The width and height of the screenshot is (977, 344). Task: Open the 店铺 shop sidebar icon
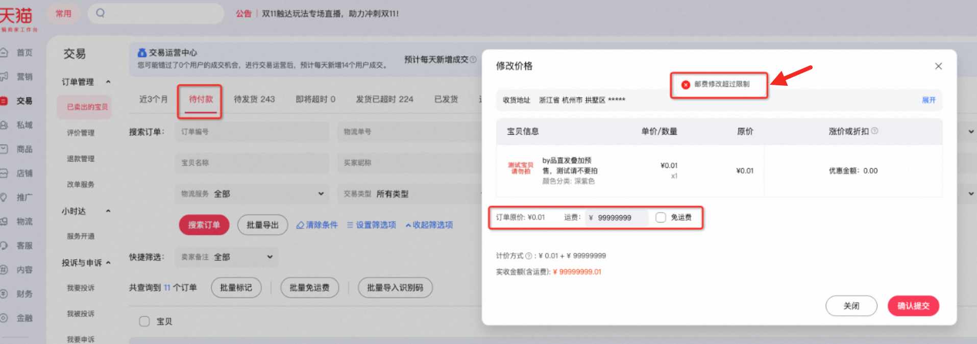pos(4,174)
